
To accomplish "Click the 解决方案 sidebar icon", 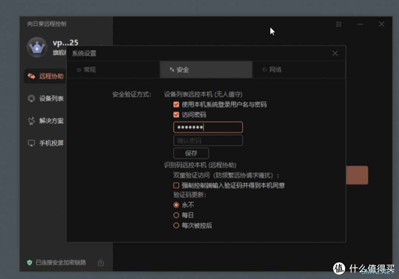I will coord(31,121).
